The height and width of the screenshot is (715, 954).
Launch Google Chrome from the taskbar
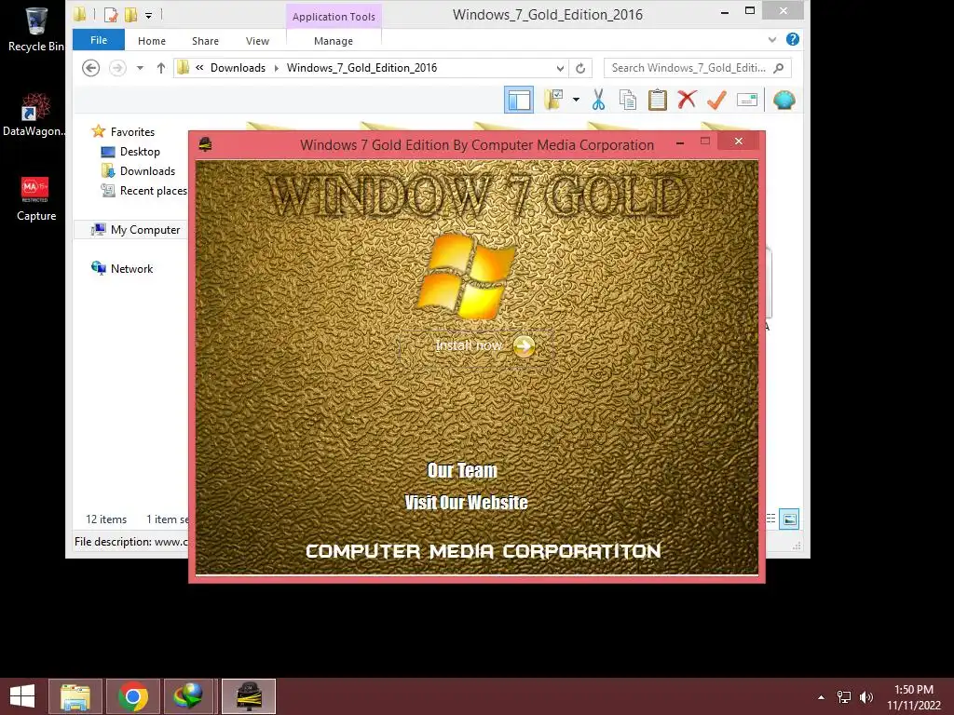click(x=133, y=696)
